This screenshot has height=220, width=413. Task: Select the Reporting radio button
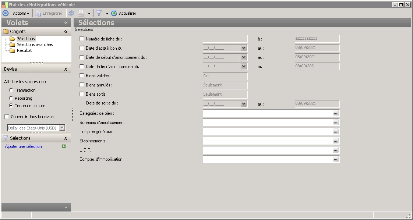click(11, 98)
